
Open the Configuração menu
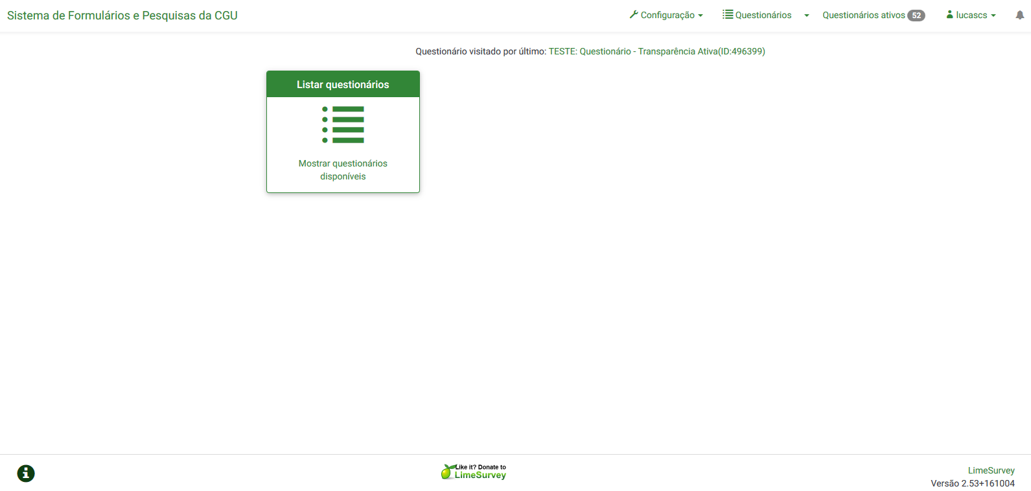[x=667, y=15]
